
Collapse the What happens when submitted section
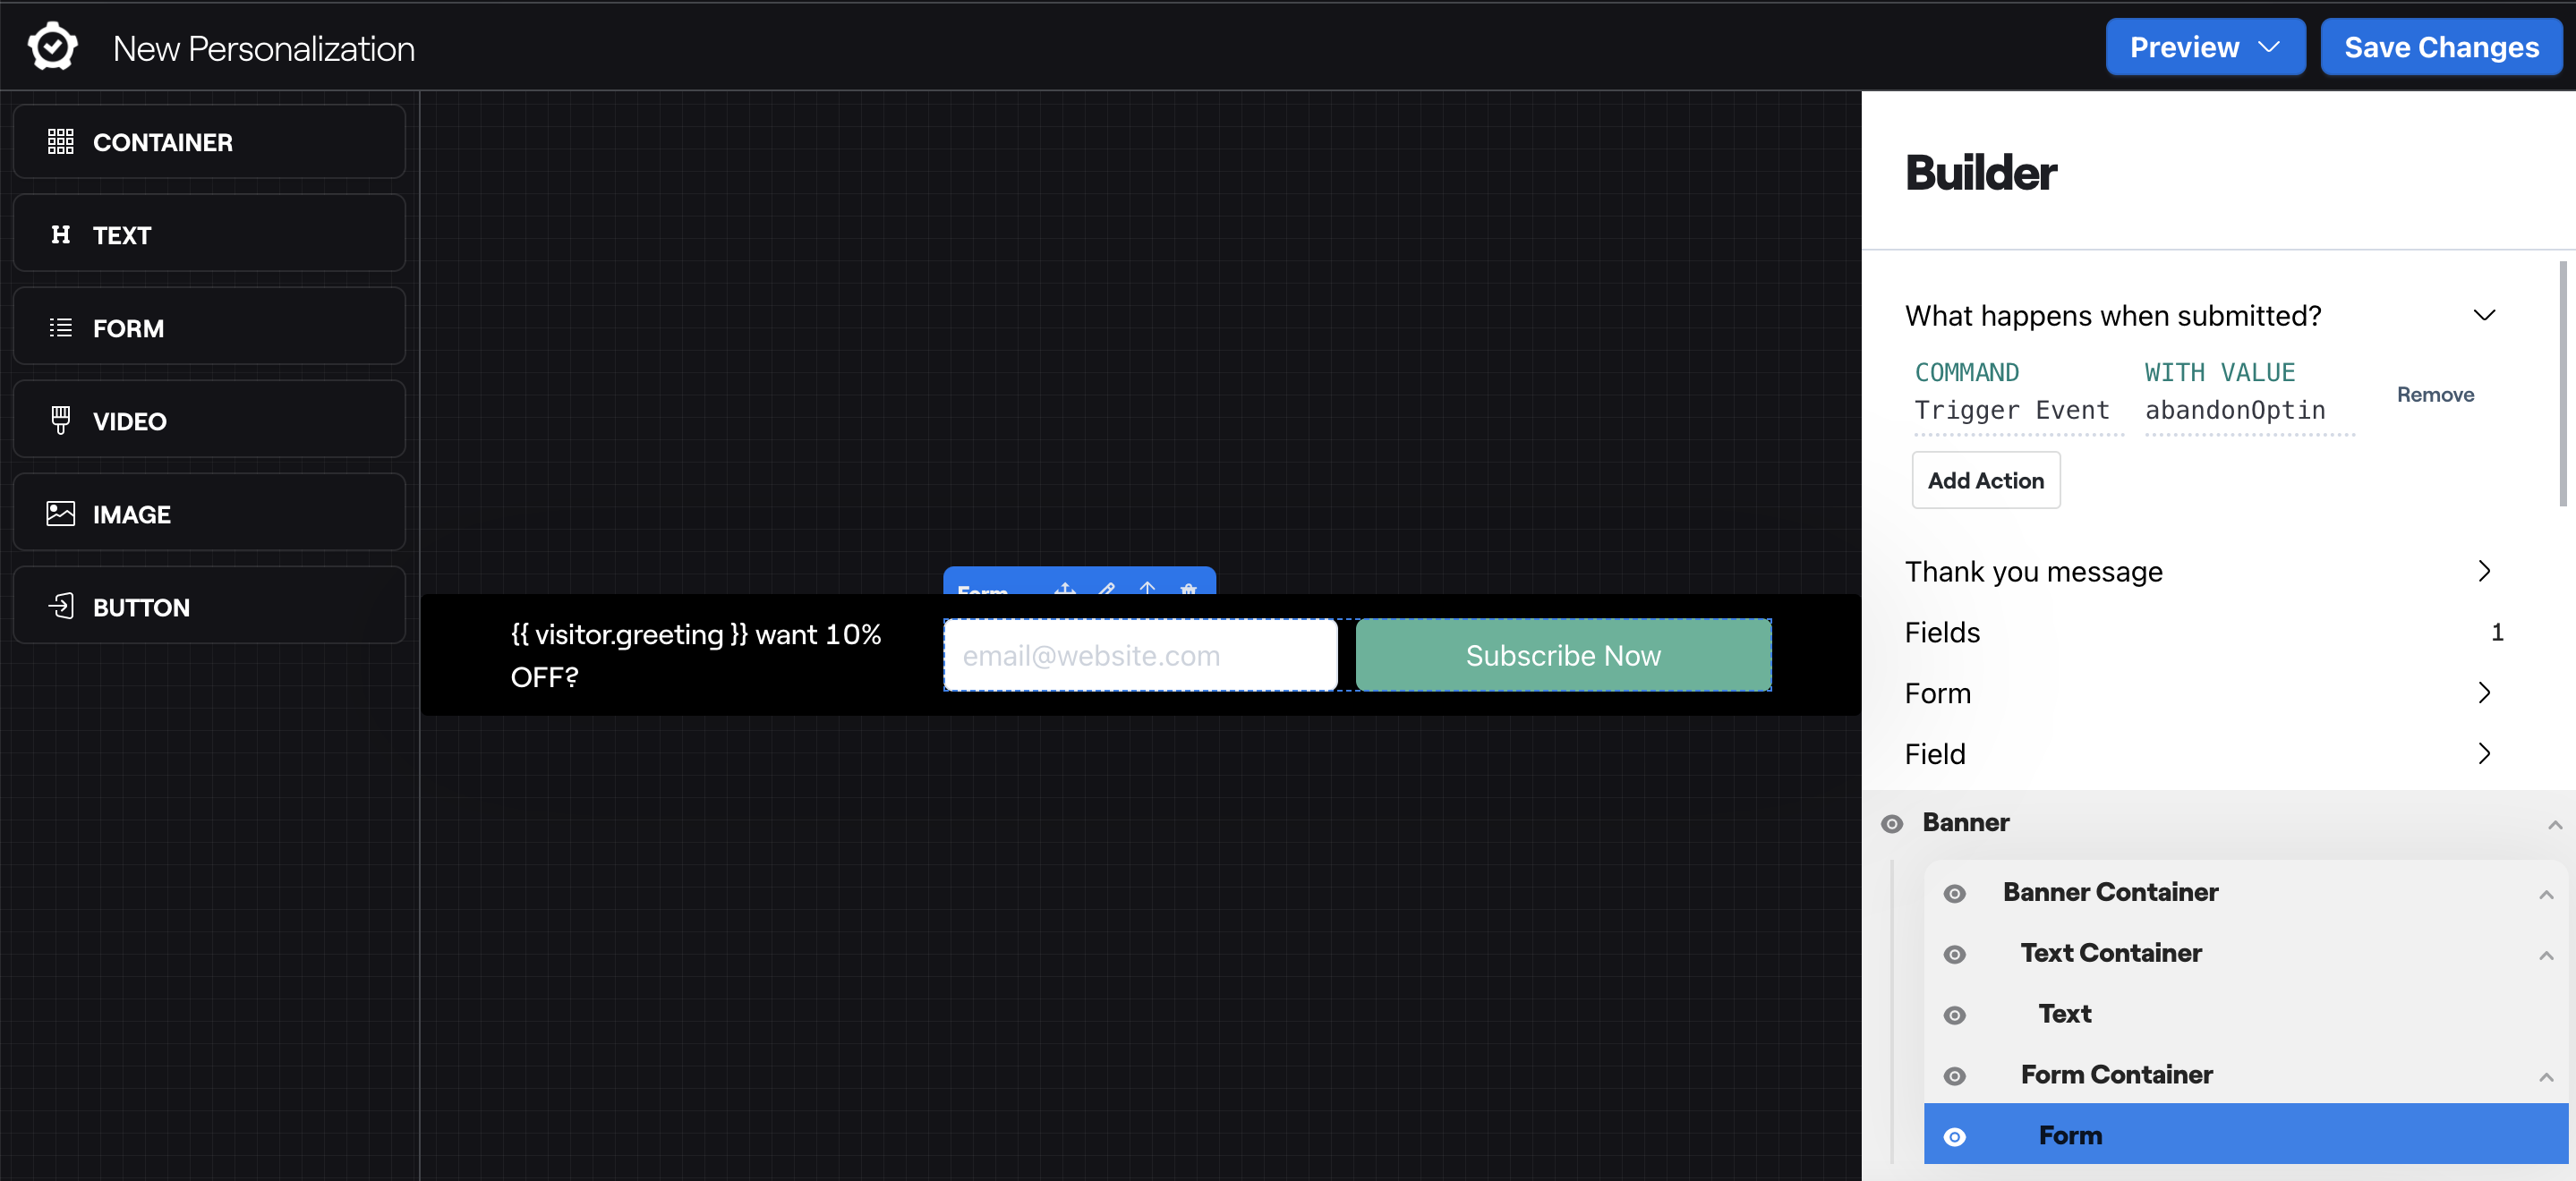click(2484, 316)
